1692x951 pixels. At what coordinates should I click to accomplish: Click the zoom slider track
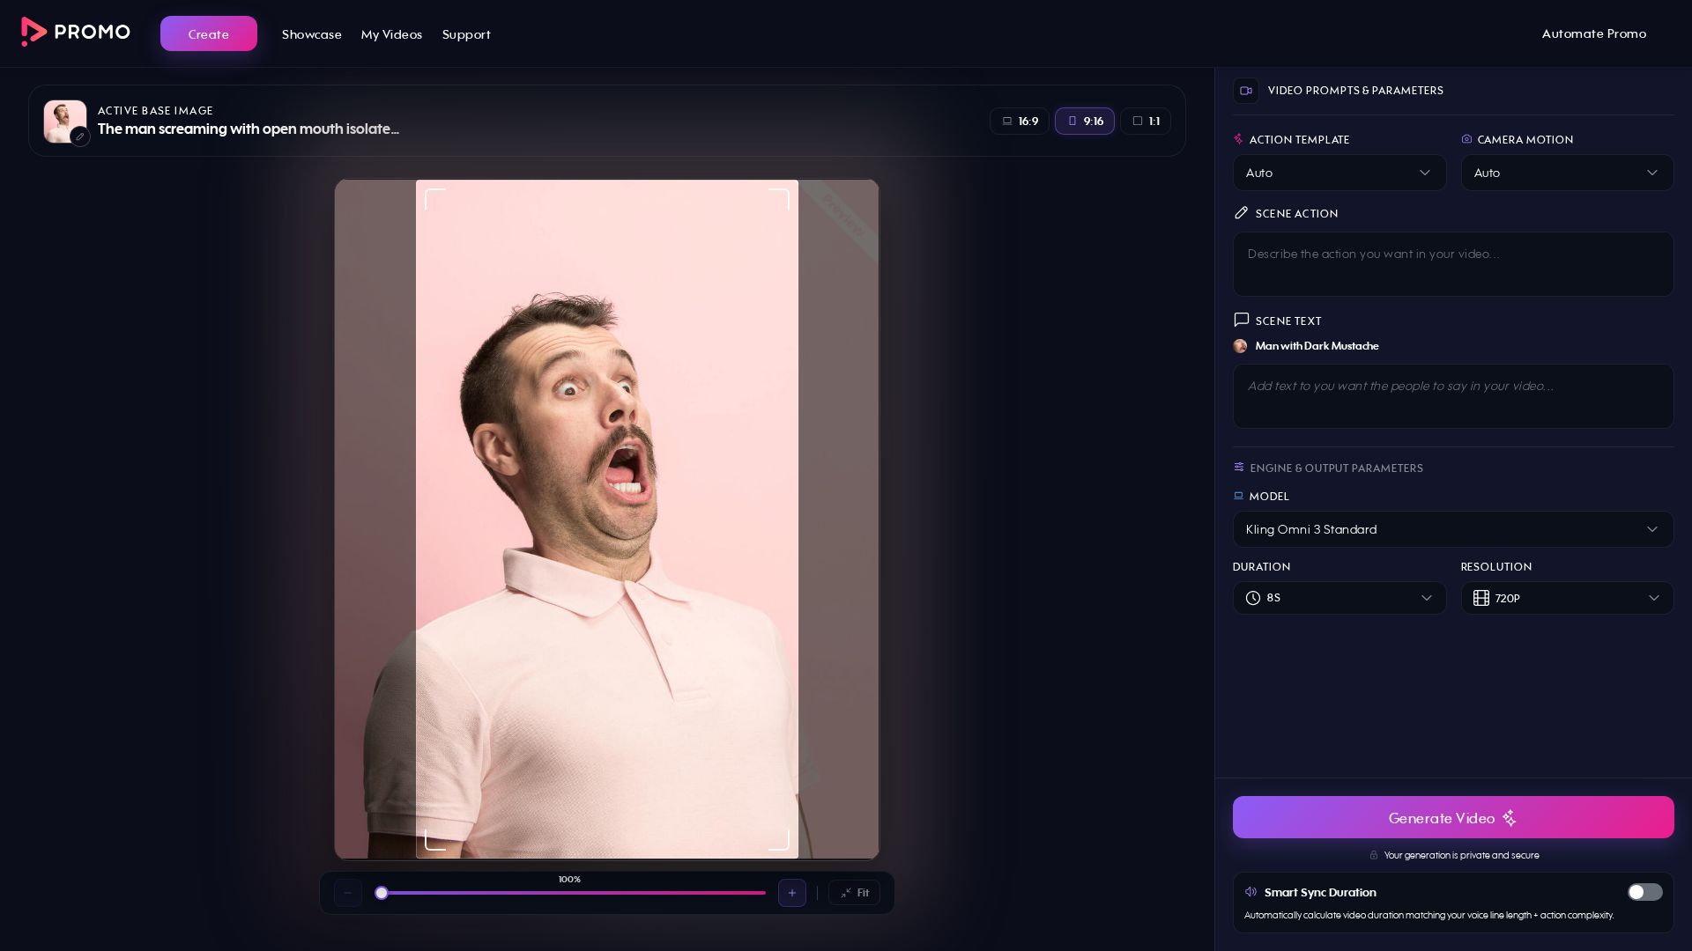tap(571, 893)
